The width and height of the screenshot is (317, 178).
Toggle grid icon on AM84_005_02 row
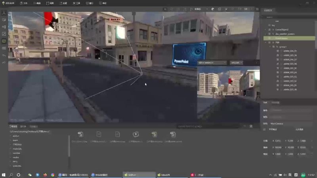(x=278, y=81)
